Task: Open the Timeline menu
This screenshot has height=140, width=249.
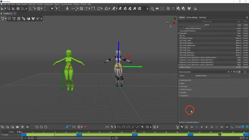Action: [x=40, y=4]
